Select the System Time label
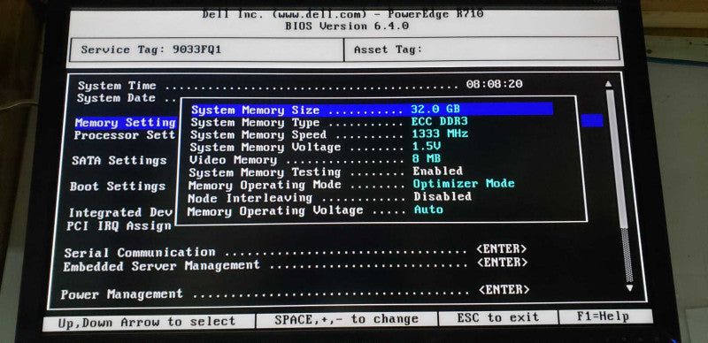Image resolution: width=708 pixels, height=343 pixels. (117, 86)
